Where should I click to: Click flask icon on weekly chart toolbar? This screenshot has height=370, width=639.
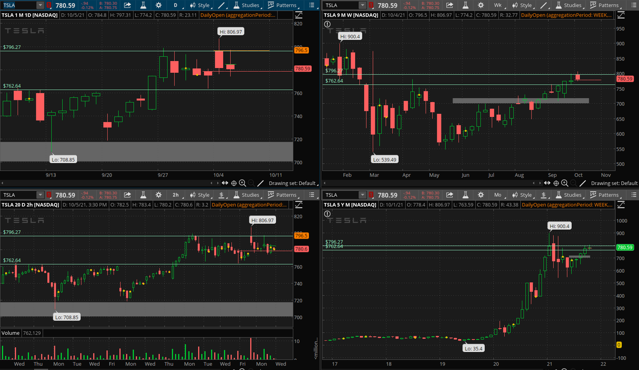pos(465,5)
